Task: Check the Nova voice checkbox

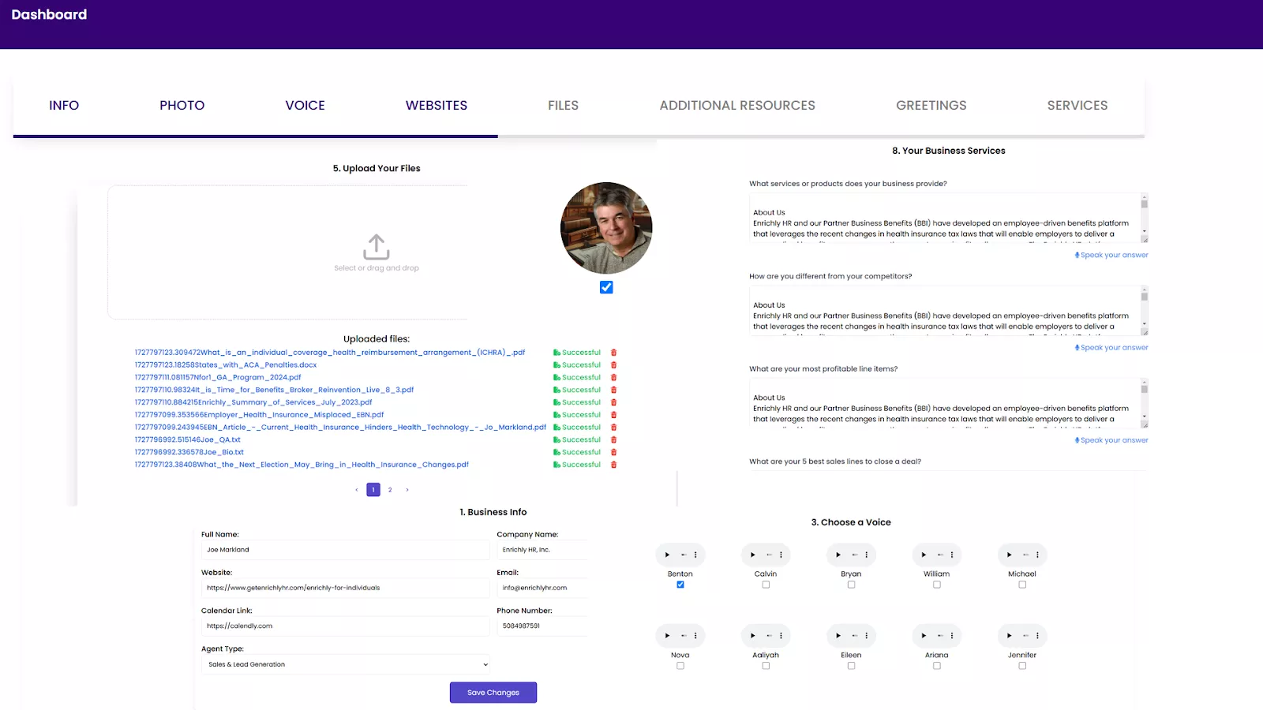Action: [680, 666]
